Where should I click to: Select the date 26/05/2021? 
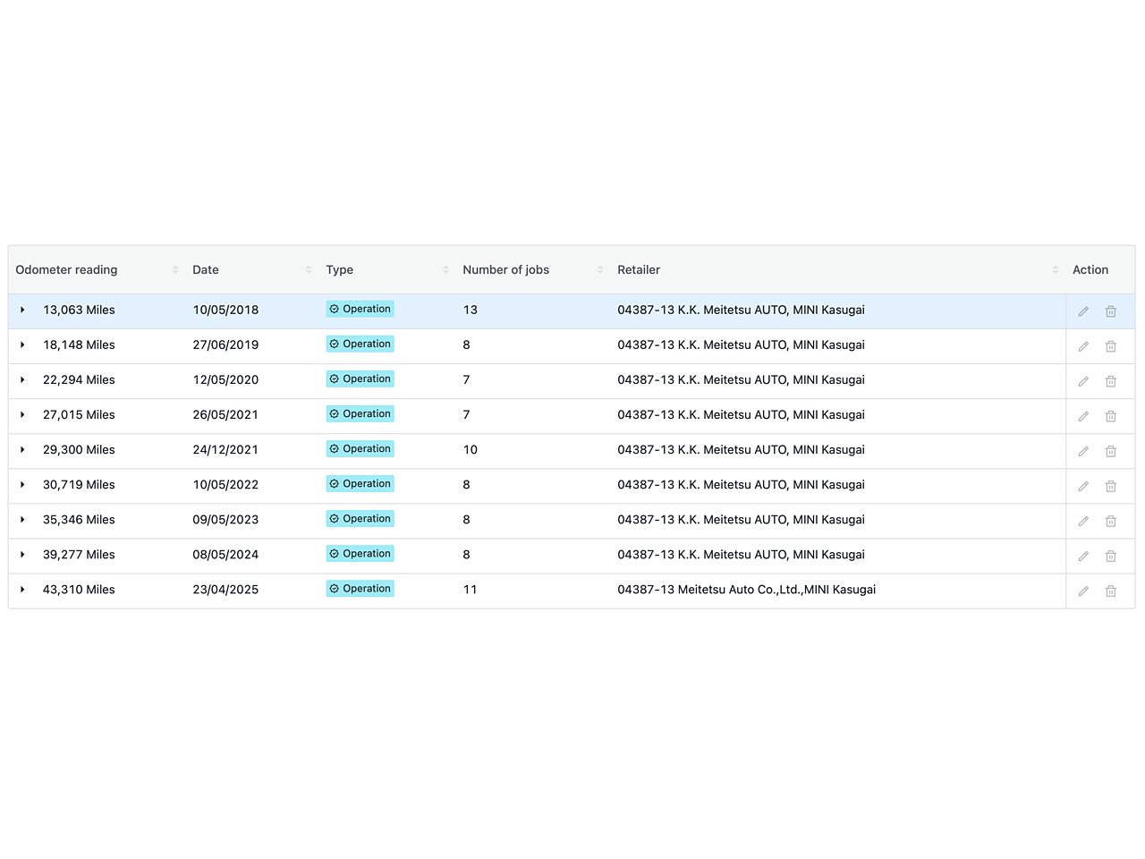[225, 414]
